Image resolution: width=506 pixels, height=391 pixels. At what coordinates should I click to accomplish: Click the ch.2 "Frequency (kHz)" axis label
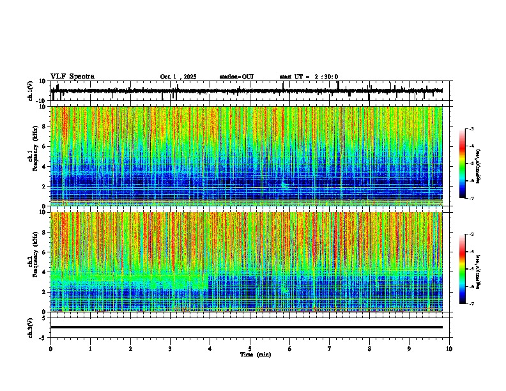coord(35,254)
